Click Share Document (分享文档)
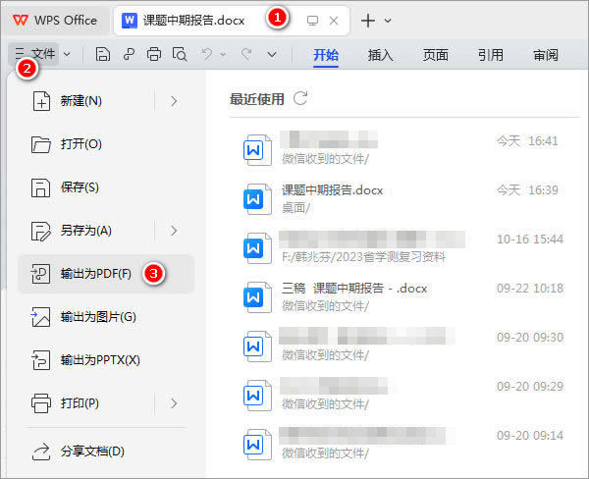Image resolution: width=589 pixels, height=479 pixels. (91, 452)
